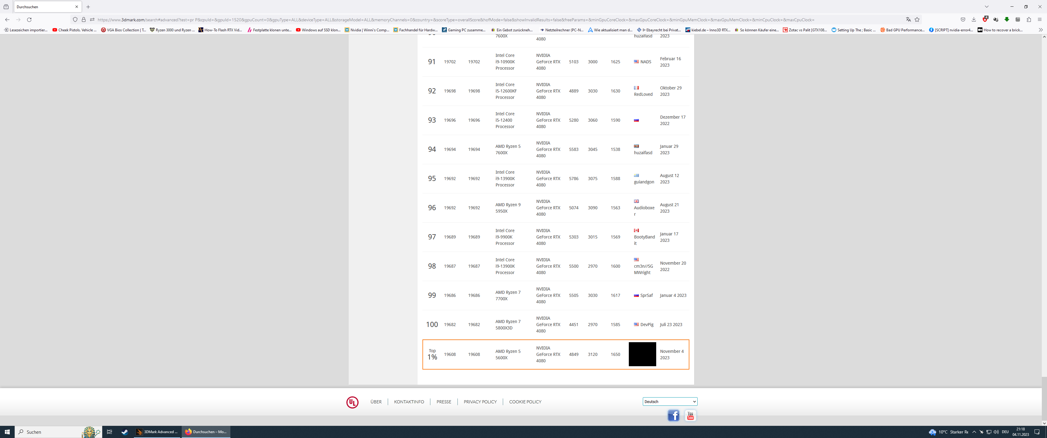Switch to 3DMark Advanced taskbar window

[x=157, y=432]
